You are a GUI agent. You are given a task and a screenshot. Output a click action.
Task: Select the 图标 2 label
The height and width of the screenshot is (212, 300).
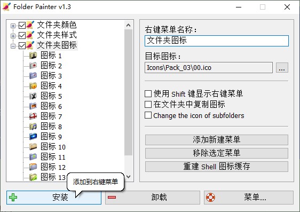tap(51, 66)
